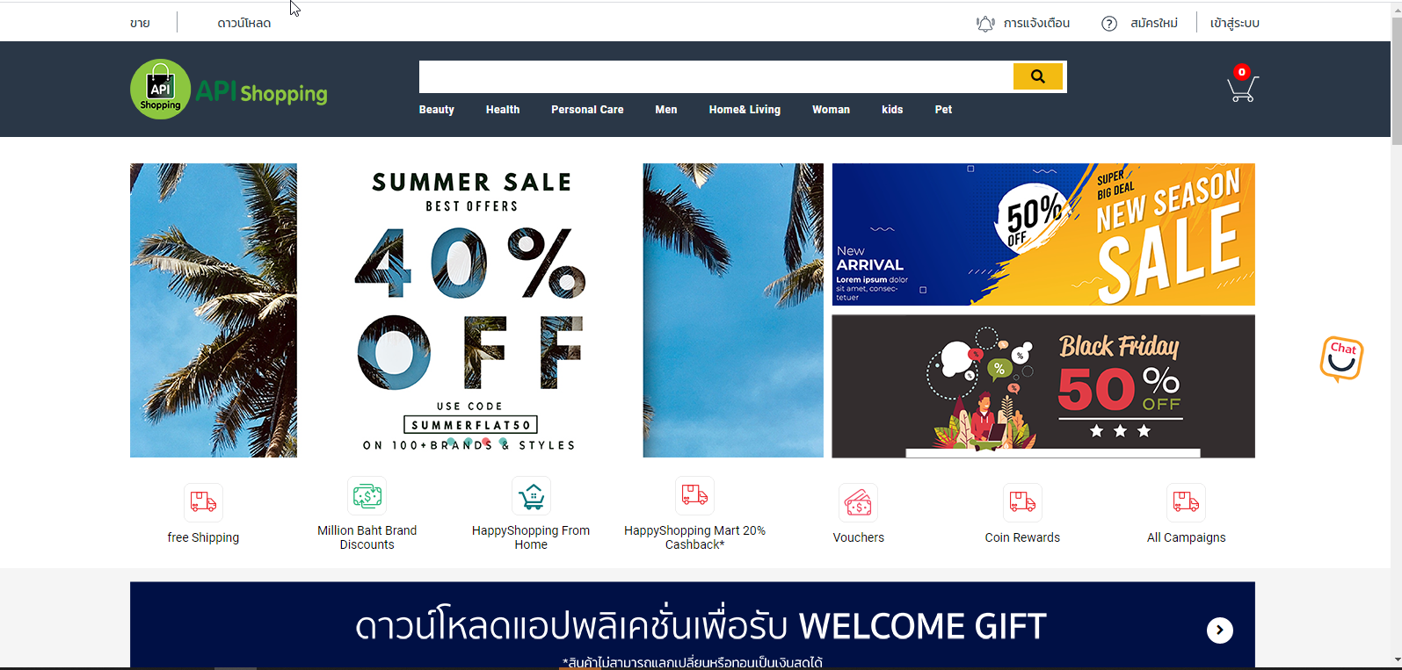Open the Vouchers icon
This screenshot has height=670, width=1402.
click(x=858, y=503)
